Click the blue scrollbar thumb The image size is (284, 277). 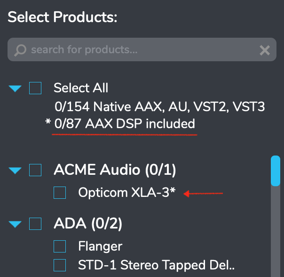(276, 171)
